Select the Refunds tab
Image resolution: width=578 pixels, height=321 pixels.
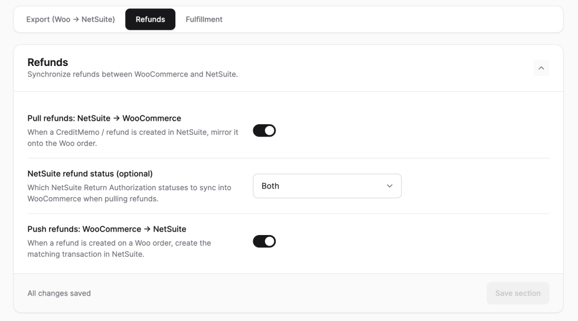tap(150, 19)
